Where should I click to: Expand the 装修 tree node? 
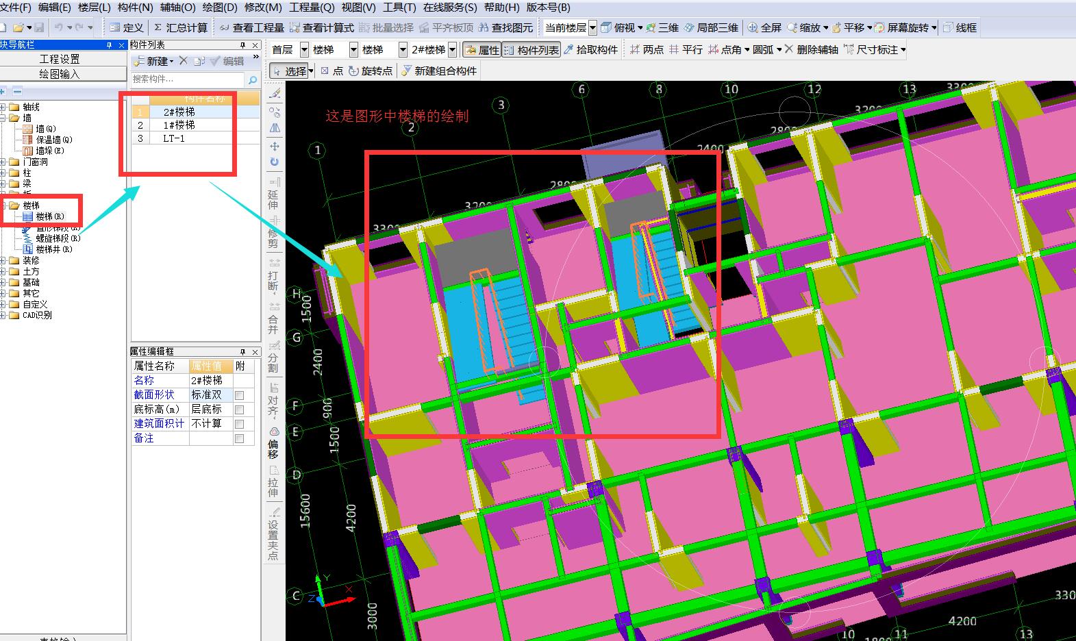click(x=3, y=260)
